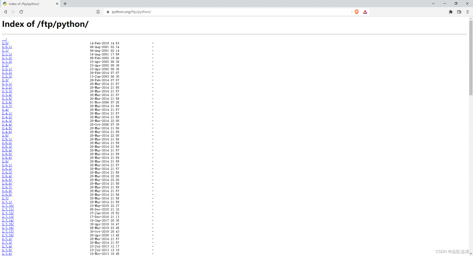This screenshot has width=473, height=256.
Task: Reload the current page
Action: pyautogui.click(x=21, y=12)
